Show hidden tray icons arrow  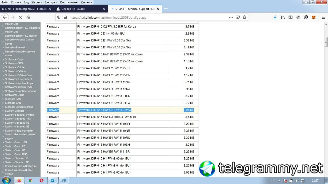pyautogui.click(x=280, y=180)
